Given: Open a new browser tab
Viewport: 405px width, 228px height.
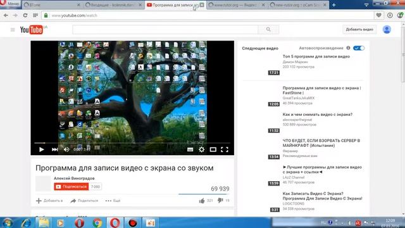Looking at the screenshot, I should (x=334, y=5).
